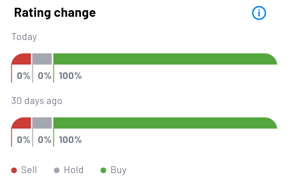The height and width of the screenshot is (183, 288).
Task: Click Today's green Buy bar segment
Action: [x=165, y=59]
